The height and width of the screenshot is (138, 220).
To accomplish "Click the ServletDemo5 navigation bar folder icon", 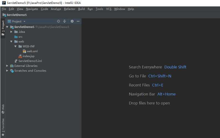I will tap(4, 15).
